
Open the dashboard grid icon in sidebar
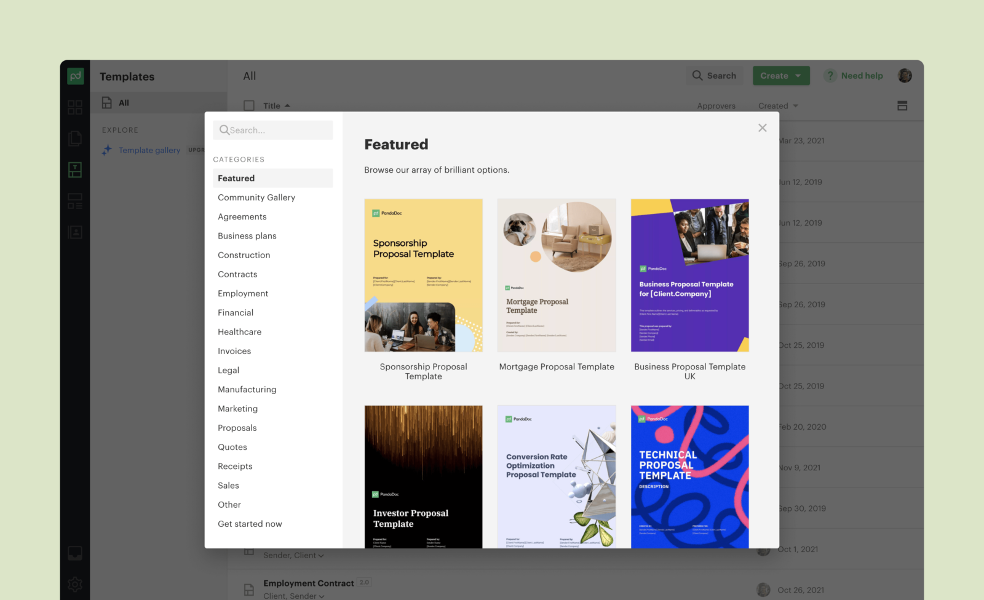[x=75, y=108]
